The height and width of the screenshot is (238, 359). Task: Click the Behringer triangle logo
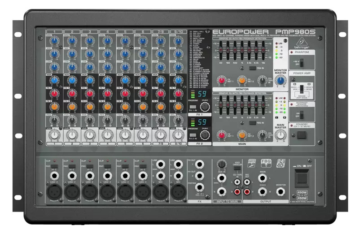[x=302, y=42]
